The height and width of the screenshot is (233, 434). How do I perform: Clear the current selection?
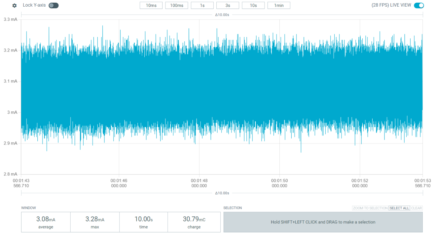416,208
